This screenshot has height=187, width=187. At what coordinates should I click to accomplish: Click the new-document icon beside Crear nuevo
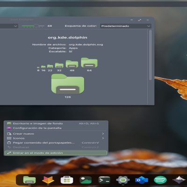point(9,134)
